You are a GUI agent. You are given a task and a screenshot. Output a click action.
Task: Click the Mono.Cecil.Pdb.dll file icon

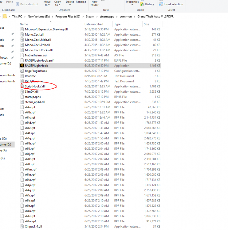[22, 45]
